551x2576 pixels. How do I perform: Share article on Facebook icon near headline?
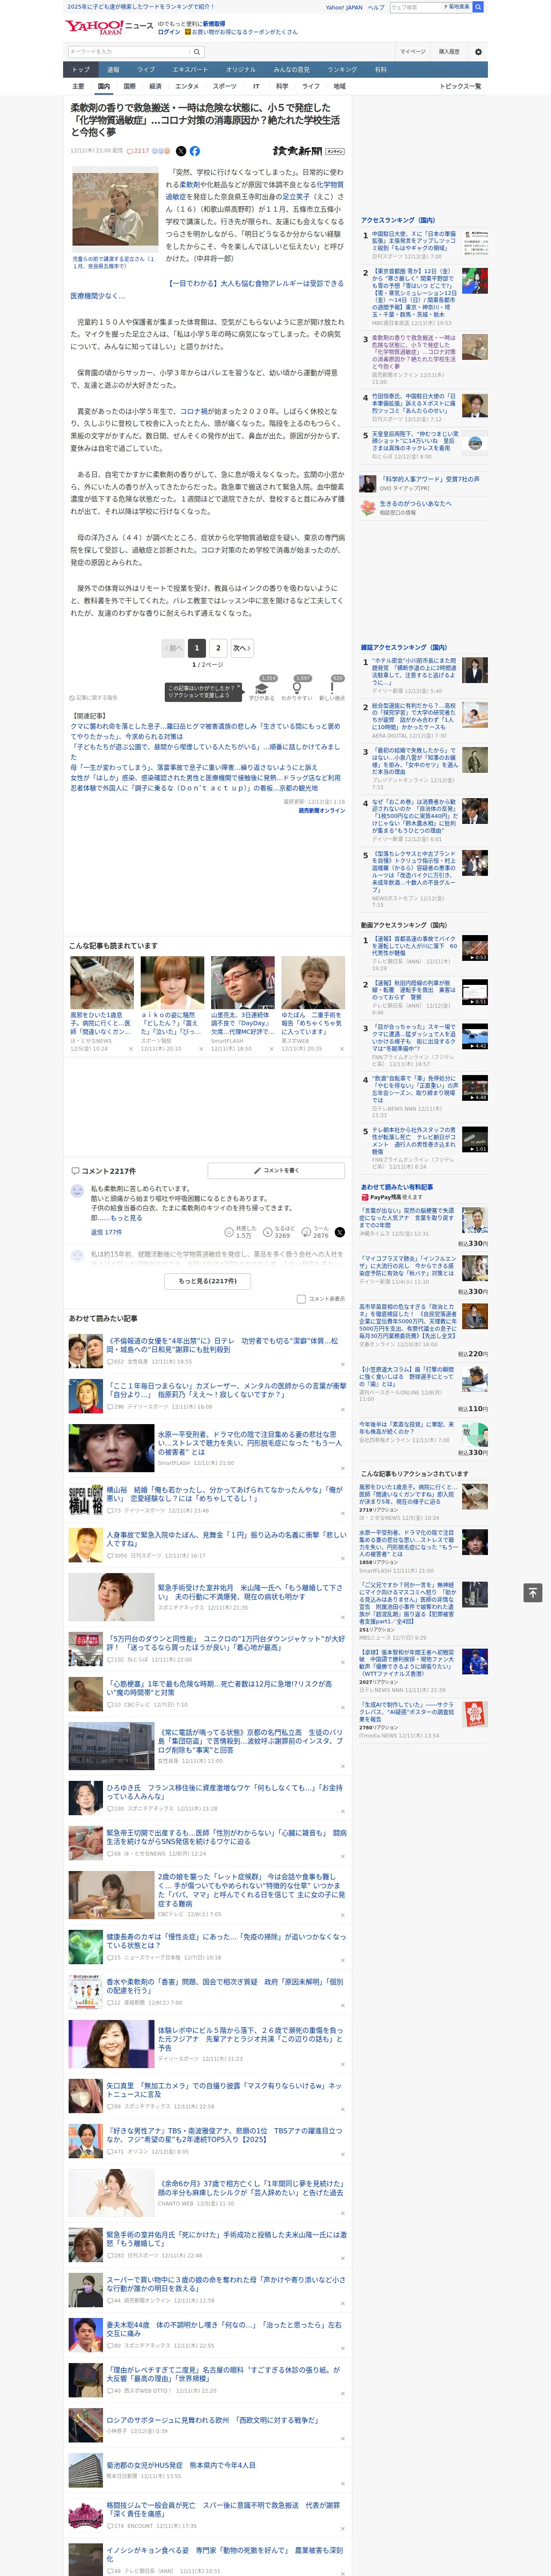195,151
